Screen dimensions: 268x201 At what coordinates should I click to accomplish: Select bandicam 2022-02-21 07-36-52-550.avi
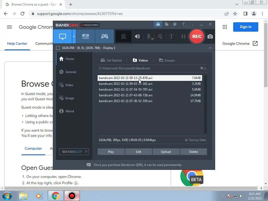coord(150,101)
